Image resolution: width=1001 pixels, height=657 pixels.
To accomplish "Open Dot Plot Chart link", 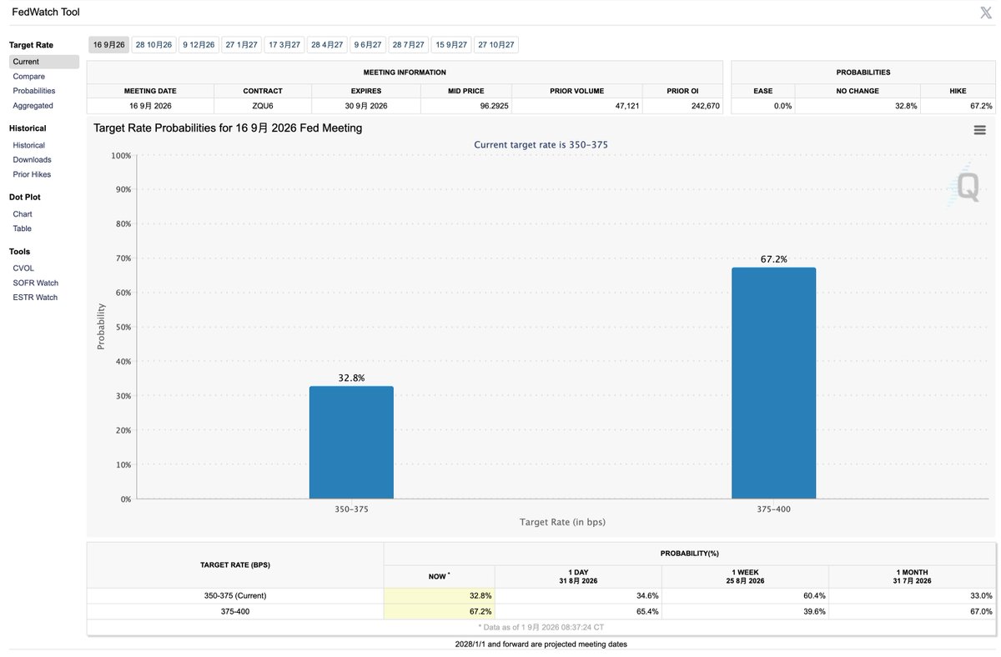I will coord(23,214).
